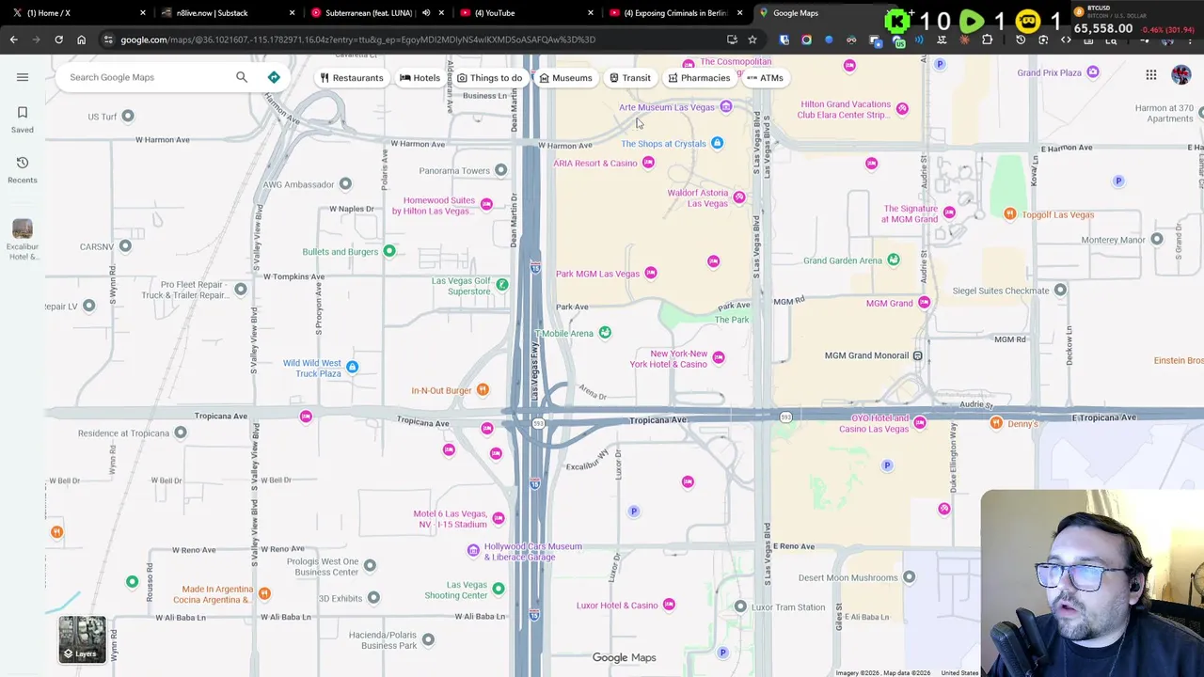Click the Grand Prix Plaza marker
Image resolution: width=1204 pixels, height=677 pixels.
1093,72
